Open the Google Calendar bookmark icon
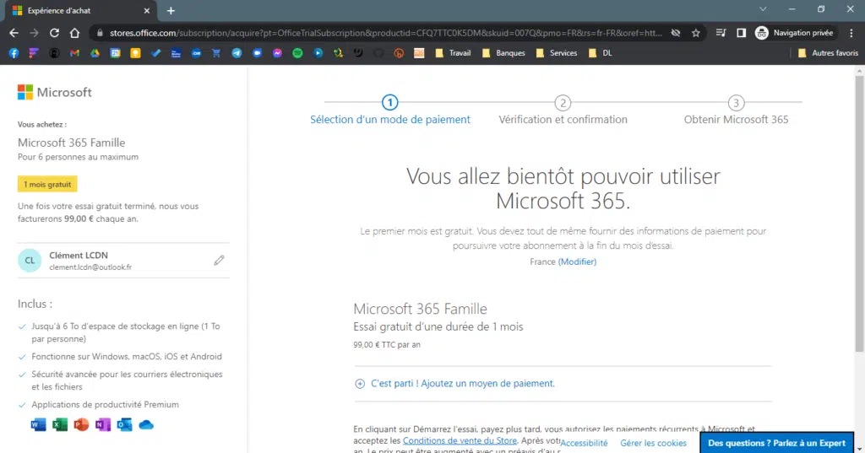 coord(115,53)
